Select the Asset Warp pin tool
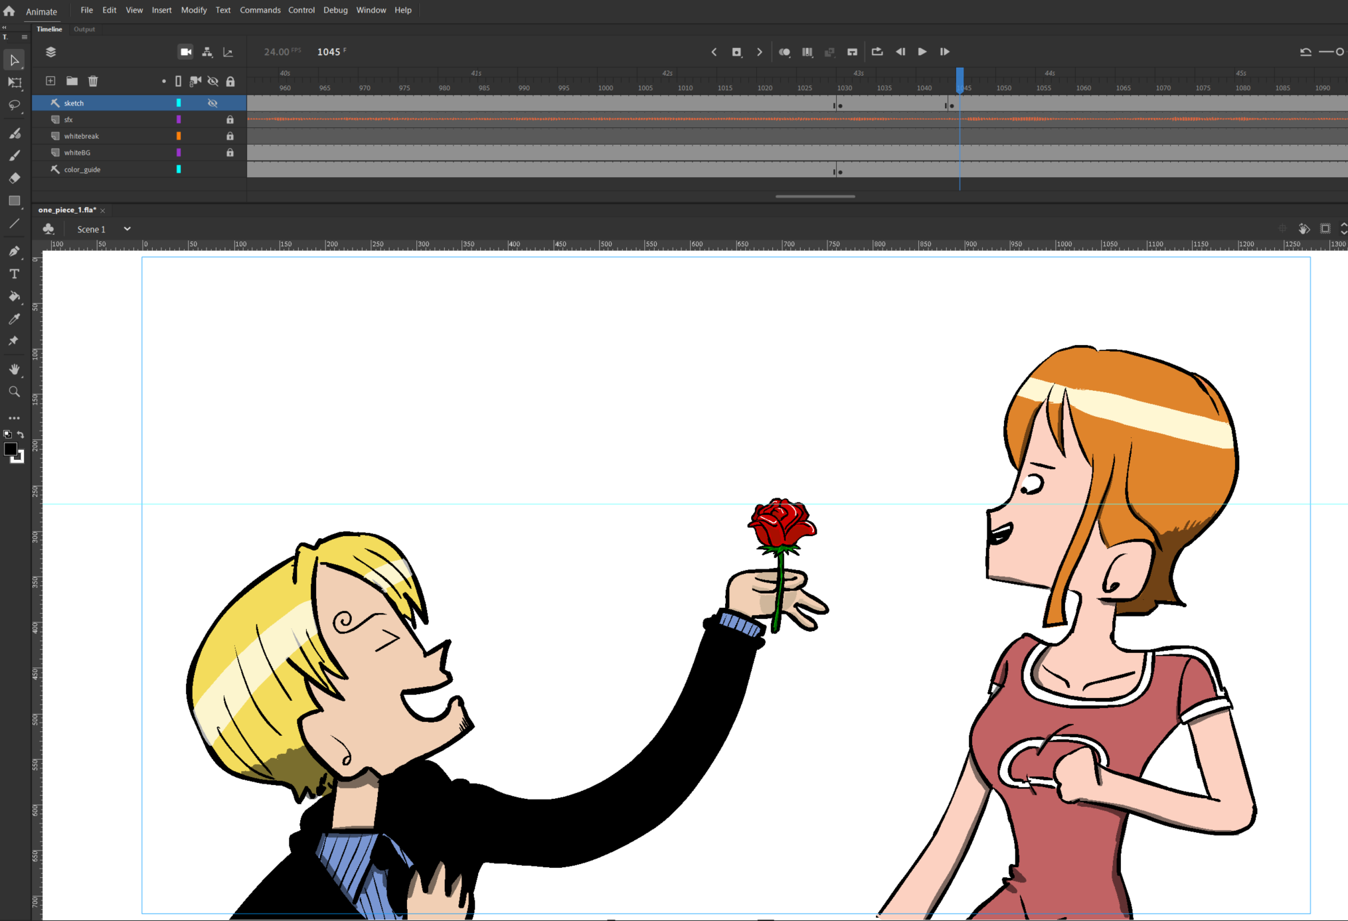Image resolution: width=1348 pixels, height=921 pixels. point(14,341)
